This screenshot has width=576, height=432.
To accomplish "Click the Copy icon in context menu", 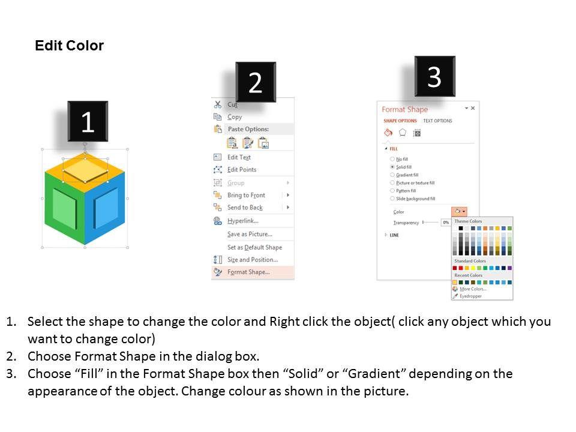I will pos(218,117).
